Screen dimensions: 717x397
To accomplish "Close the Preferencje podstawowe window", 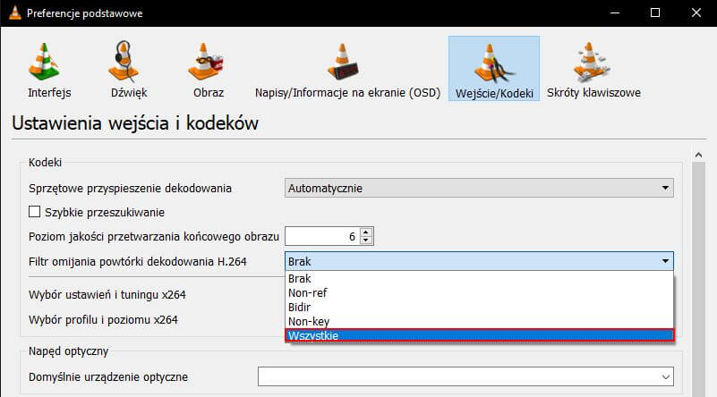I will click(696, 13).
